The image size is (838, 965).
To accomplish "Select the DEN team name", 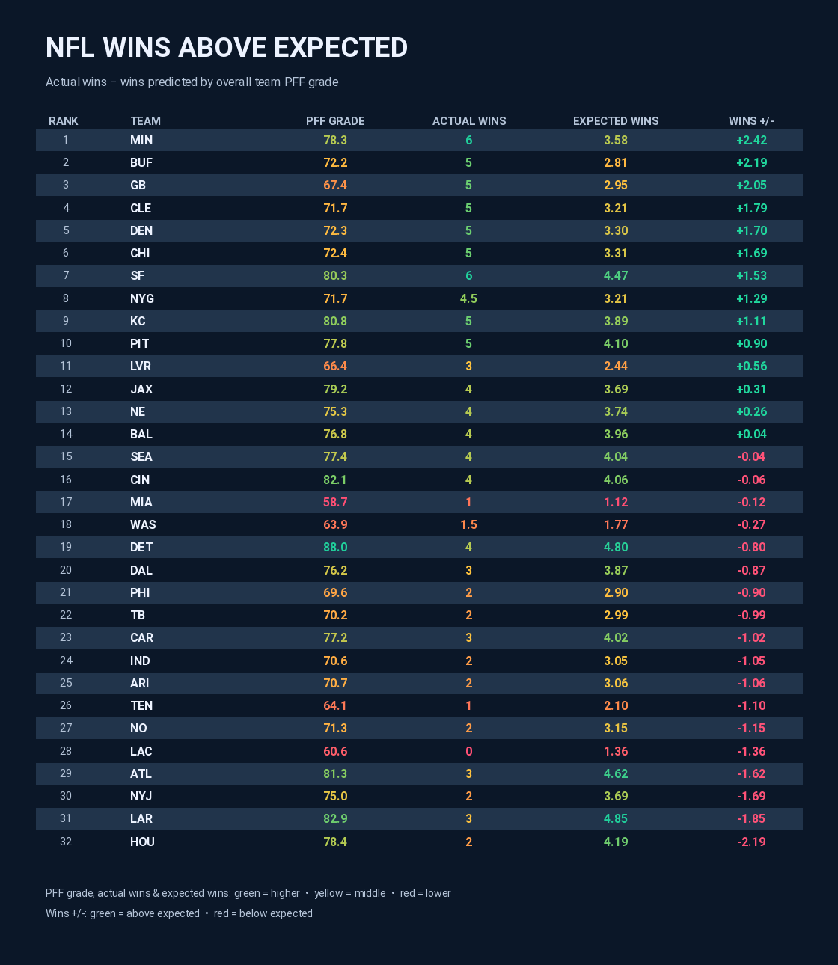I will point(141,230).
